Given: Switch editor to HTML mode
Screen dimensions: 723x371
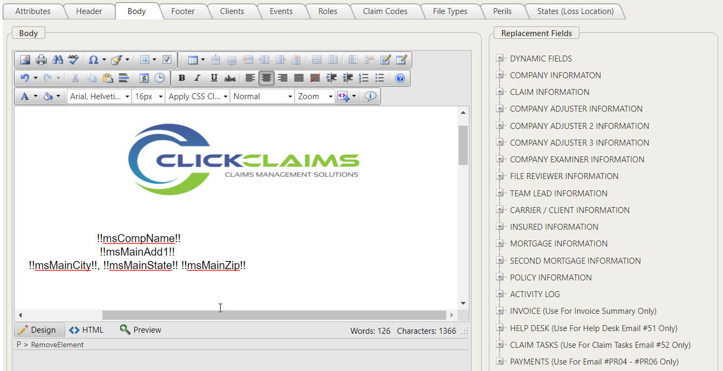Looking at the screenshot, I should [86, 330].
